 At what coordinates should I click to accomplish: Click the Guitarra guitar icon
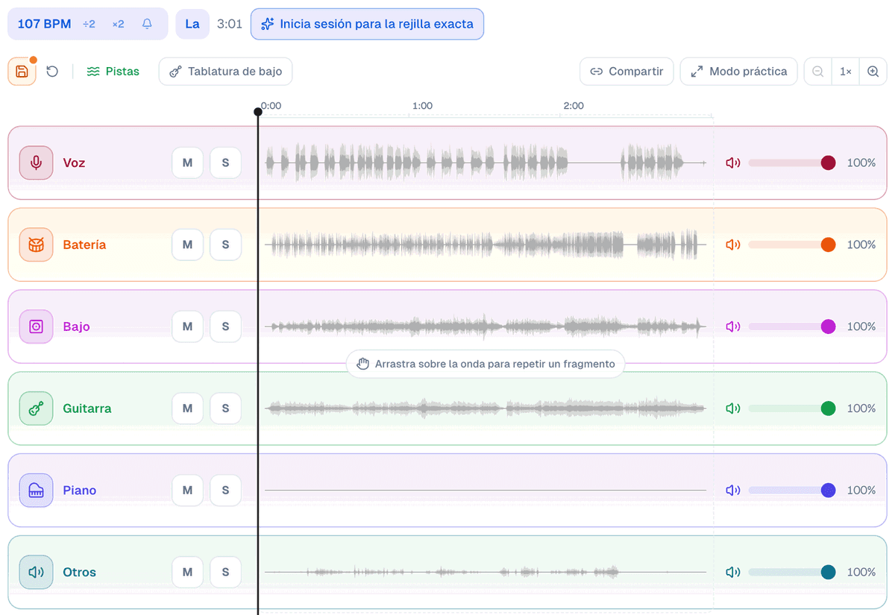[x=36, y=409]
